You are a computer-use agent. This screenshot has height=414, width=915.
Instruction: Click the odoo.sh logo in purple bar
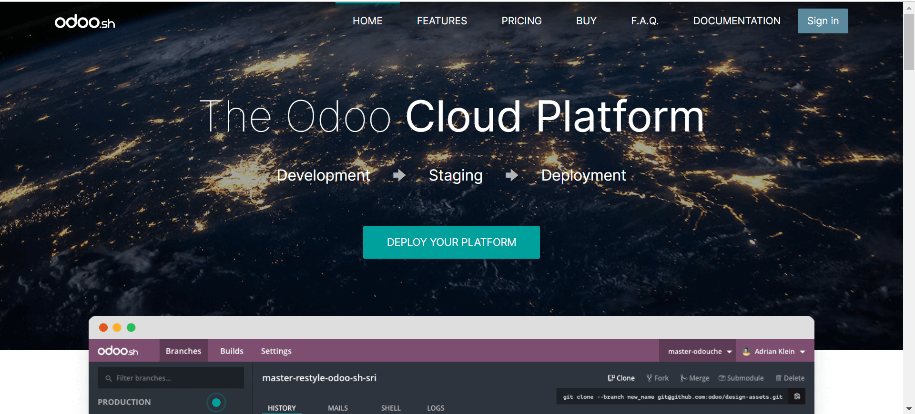pyautogui.click(x=118, y=351)
